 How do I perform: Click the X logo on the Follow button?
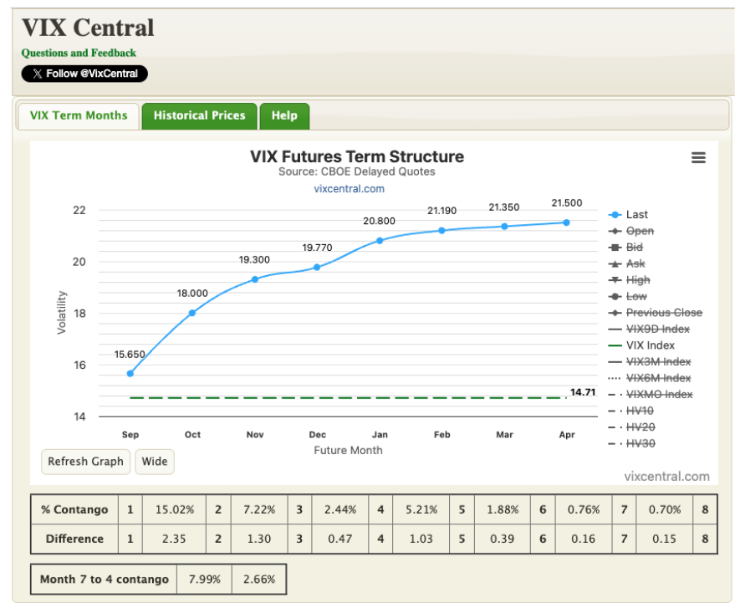point(37,74)
